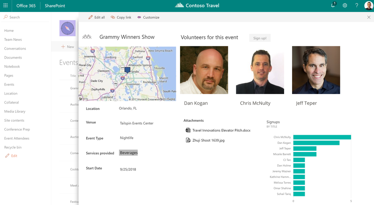Open Conference Prep page

coord(17,129)
